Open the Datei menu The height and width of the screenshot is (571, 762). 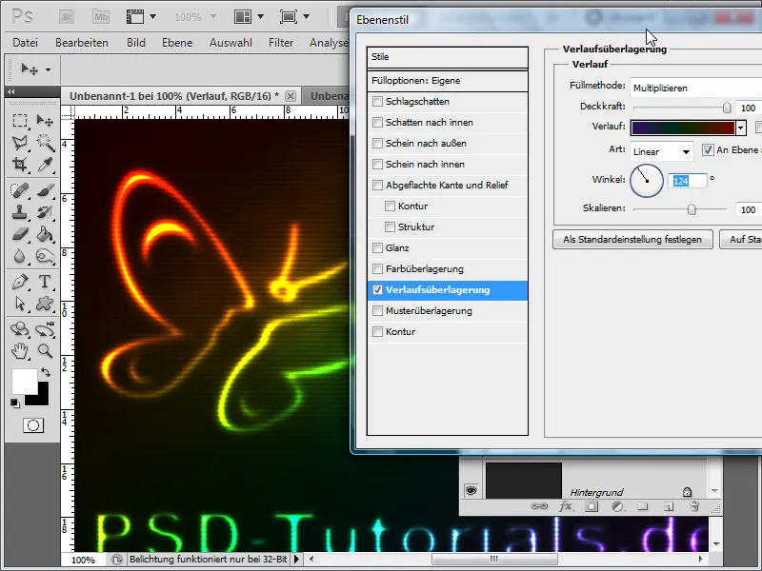26,43
